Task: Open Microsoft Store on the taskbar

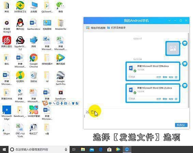Action: (x=109, y=150)
